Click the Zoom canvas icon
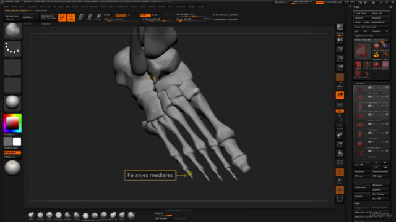The width and height of the screenshot is (396, 222). (x=340, y=50)
